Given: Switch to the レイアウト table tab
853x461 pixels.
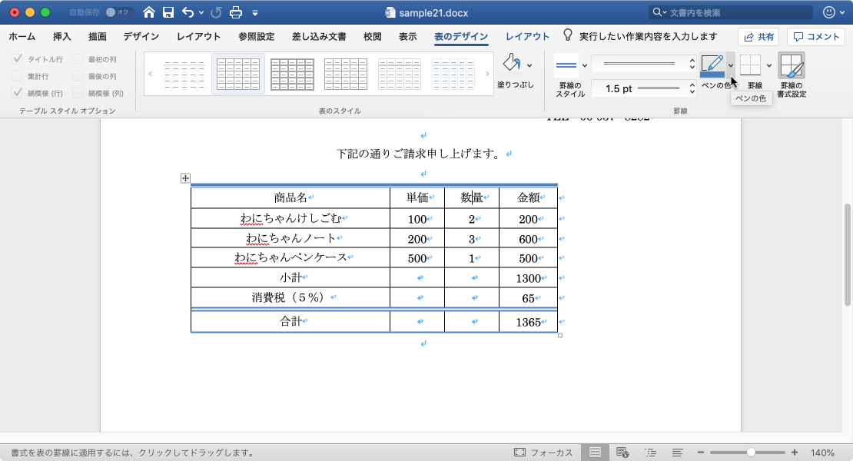Looking at the screenshot, I should point(528,35).
